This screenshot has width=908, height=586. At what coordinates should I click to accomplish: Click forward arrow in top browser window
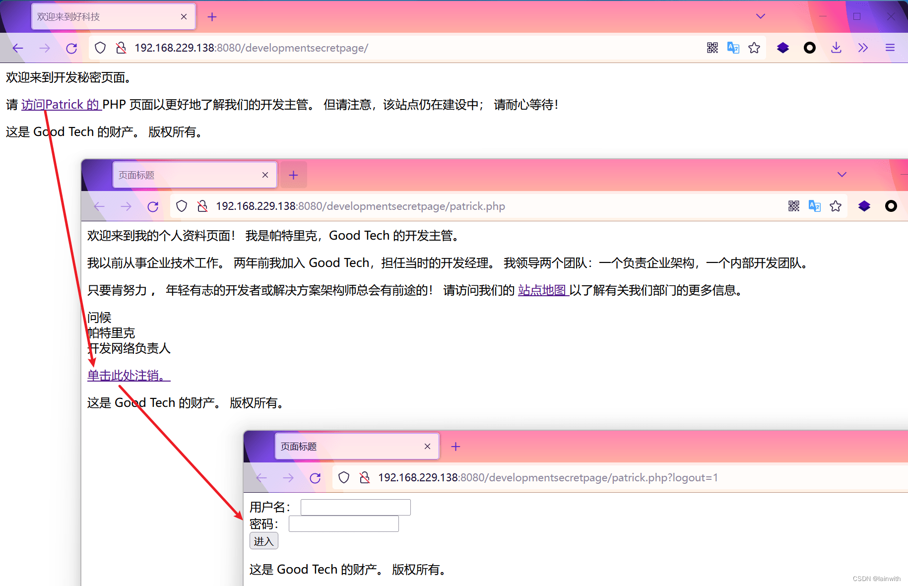pyautogui.click(x=45, y=48)
